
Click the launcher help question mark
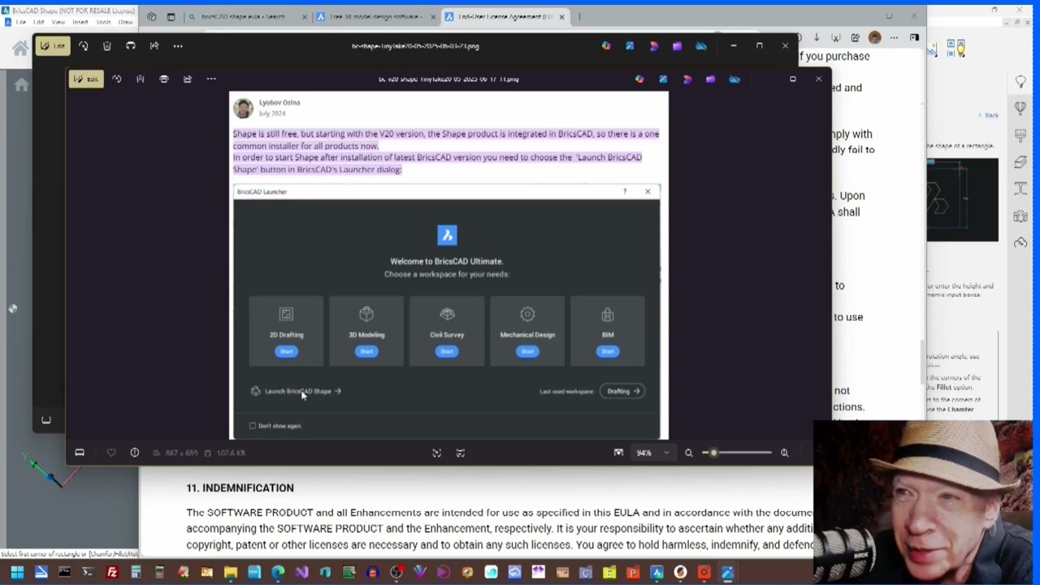tap(625, 192)
